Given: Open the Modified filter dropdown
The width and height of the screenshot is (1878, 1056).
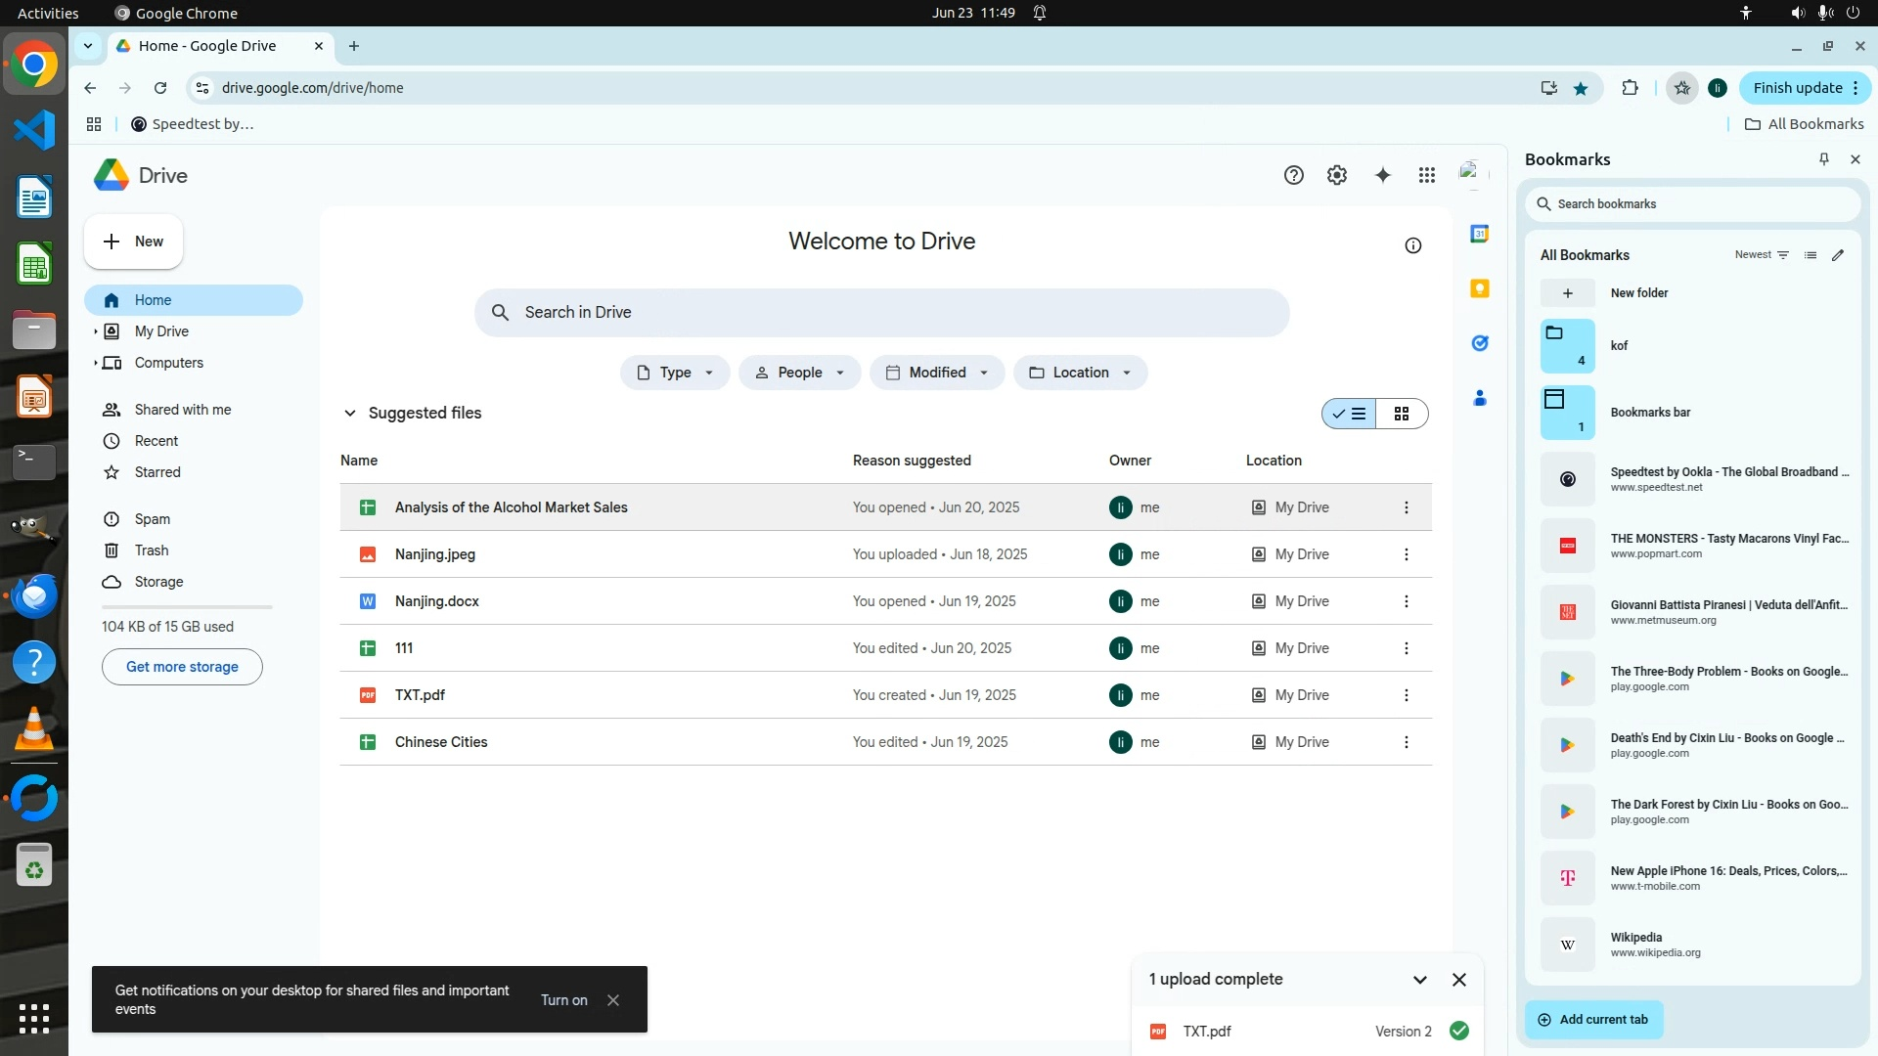Looking at the screenshot, I should pos(936,373).
